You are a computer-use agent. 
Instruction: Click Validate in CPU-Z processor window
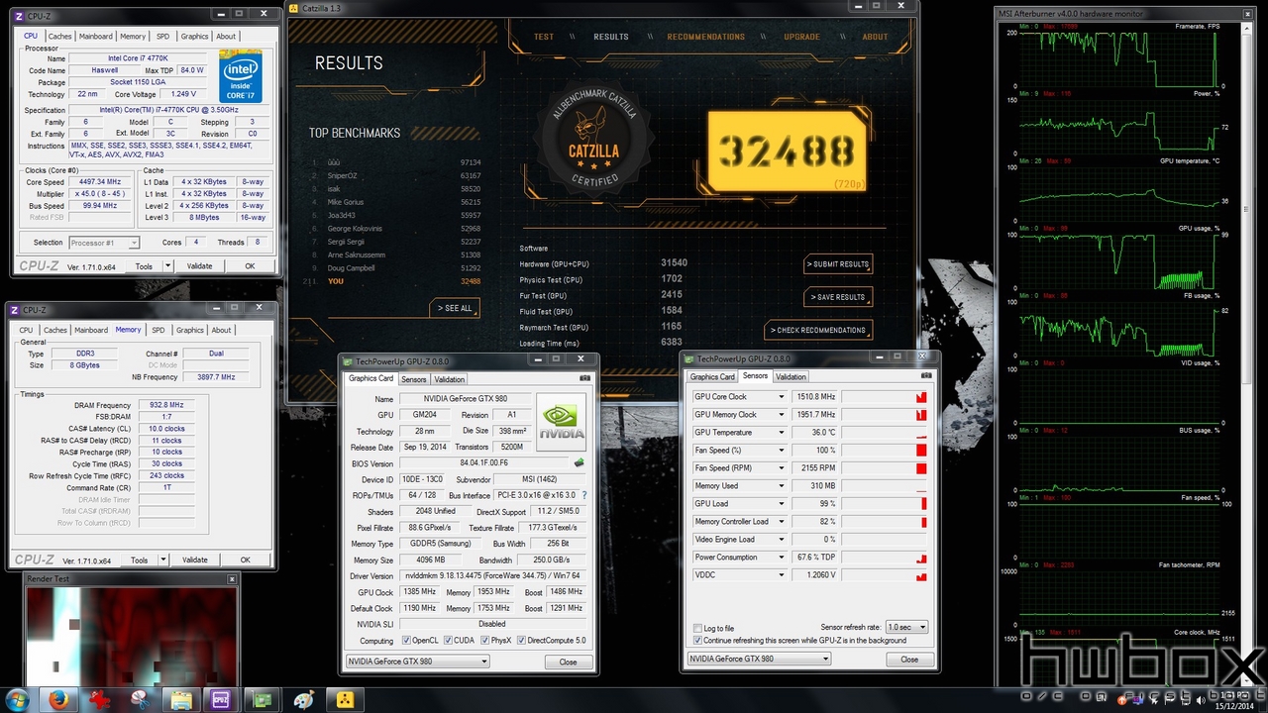200,266
